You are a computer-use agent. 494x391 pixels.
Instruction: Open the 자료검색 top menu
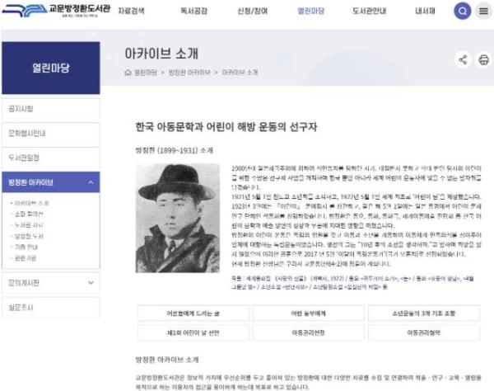pyautogui.click(x=131, y=11)
